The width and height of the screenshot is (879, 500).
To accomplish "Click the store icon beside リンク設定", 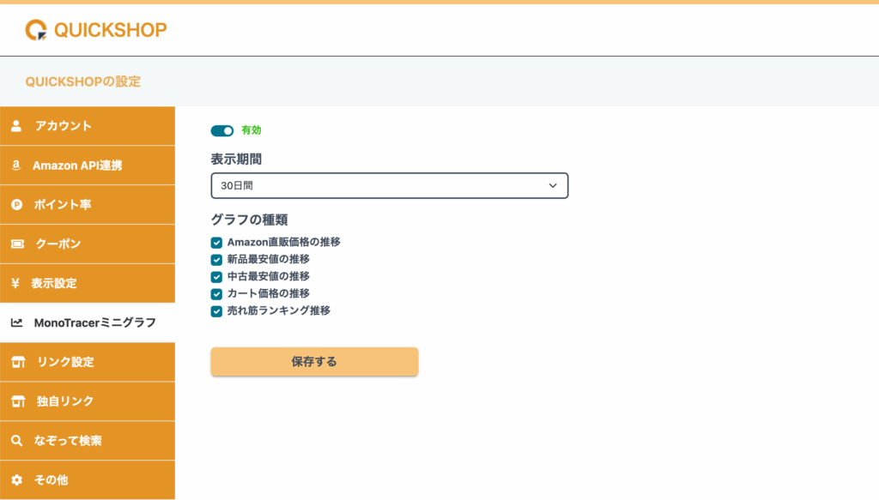I will click(18, 362).
